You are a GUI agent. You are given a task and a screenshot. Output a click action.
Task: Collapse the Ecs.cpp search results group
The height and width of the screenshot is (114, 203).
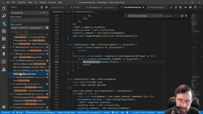(x=11, y=107)
